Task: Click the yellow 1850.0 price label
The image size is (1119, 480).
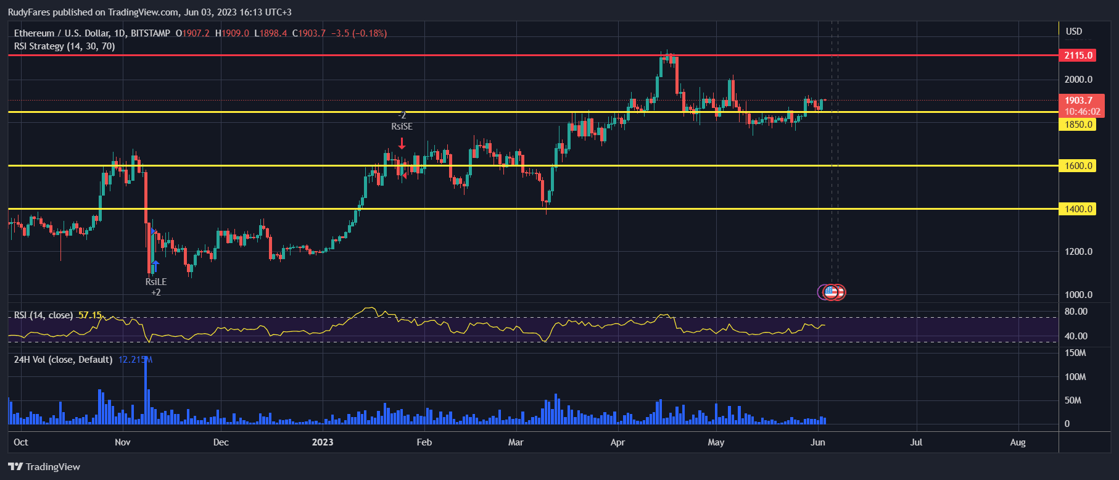Action: (1078, 125)
